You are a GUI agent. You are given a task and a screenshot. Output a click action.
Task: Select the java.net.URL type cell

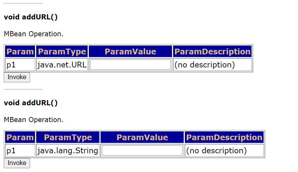pyautogui.click(x=62, y=65)
